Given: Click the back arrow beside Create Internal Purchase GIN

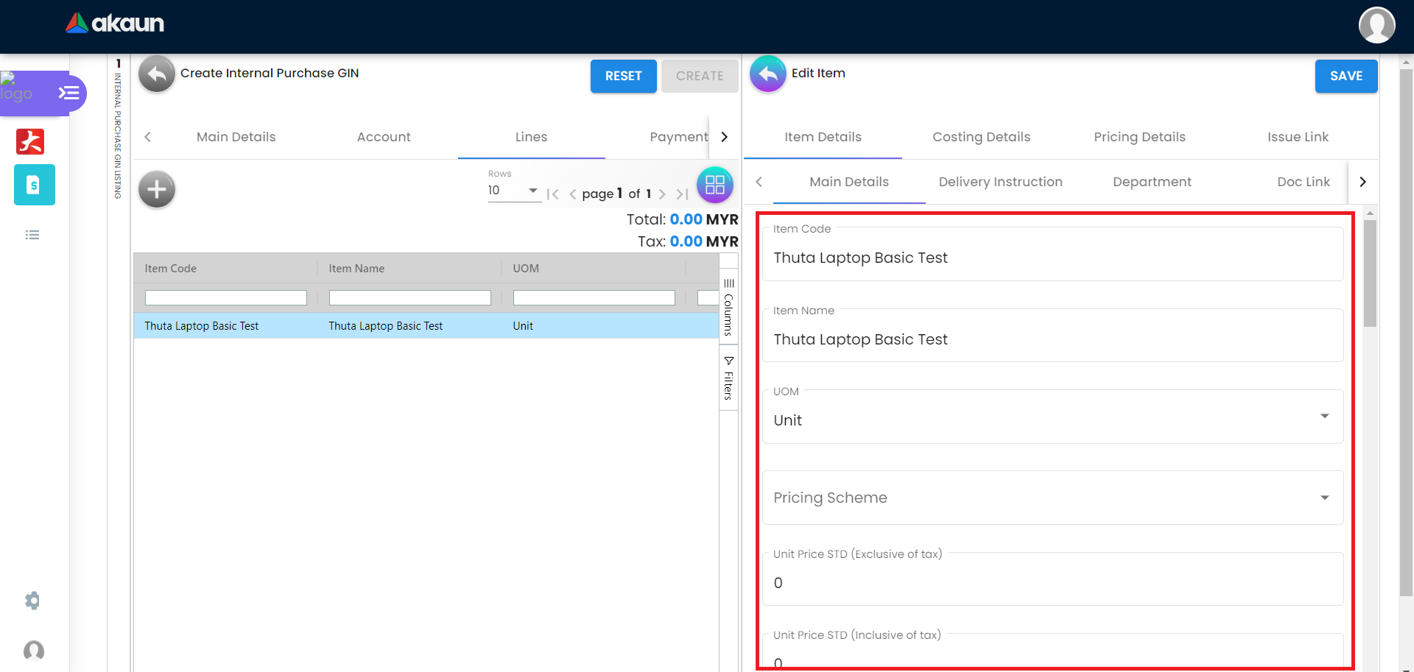Looking at the screenshot, I should [156, 74].
